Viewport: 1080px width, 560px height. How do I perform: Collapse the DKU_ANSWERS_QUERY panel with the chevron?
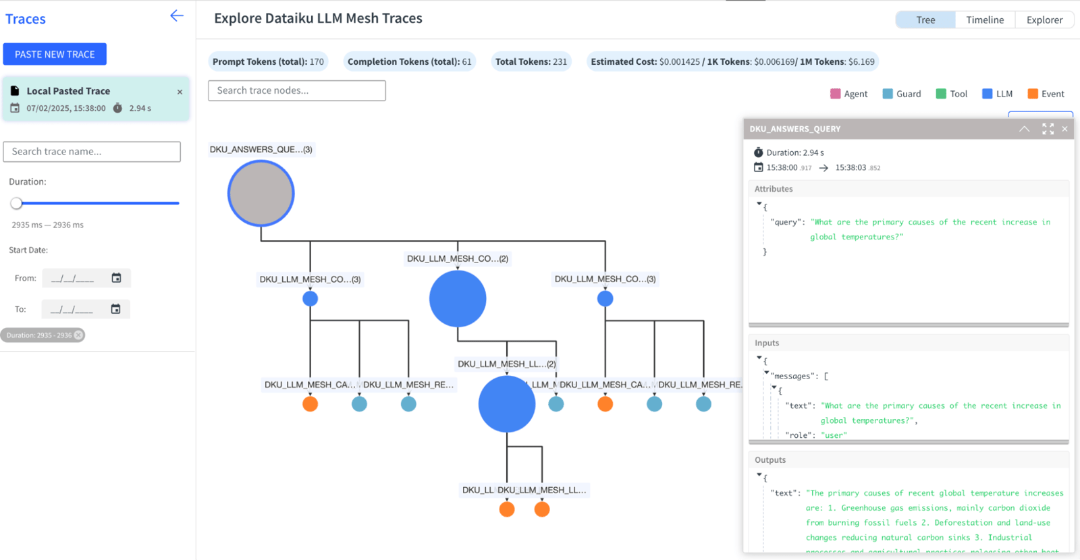coord(1024,129)
